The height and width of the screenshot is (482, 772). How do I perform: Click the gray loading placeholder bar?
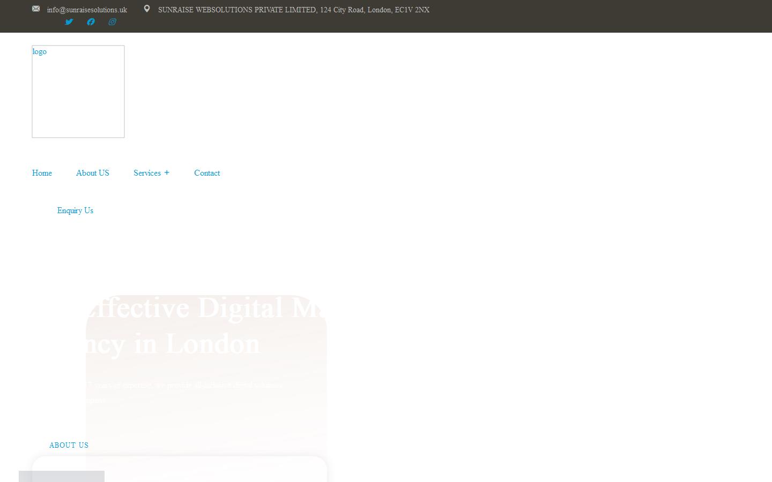click(x=61, y=476)
